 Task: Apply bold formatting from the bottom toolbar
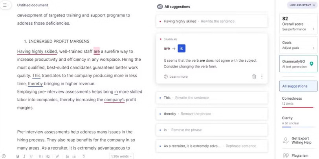(18, 156)
